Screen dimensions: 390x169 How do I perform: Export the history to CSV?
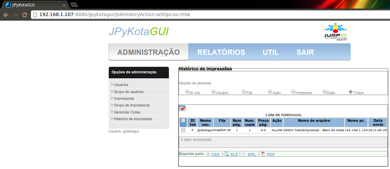(x=216, y=154)
